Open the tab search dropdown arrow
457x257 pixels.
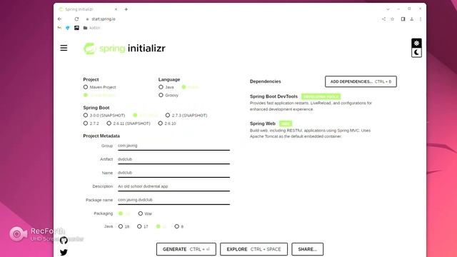tap(388, 9)
